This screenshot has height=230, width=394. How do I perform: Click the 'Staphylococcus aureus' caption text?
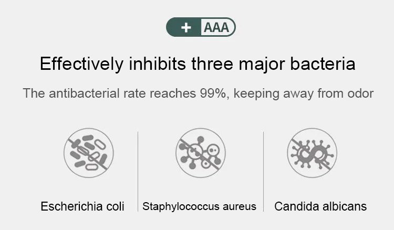click(x=200, y=206)
